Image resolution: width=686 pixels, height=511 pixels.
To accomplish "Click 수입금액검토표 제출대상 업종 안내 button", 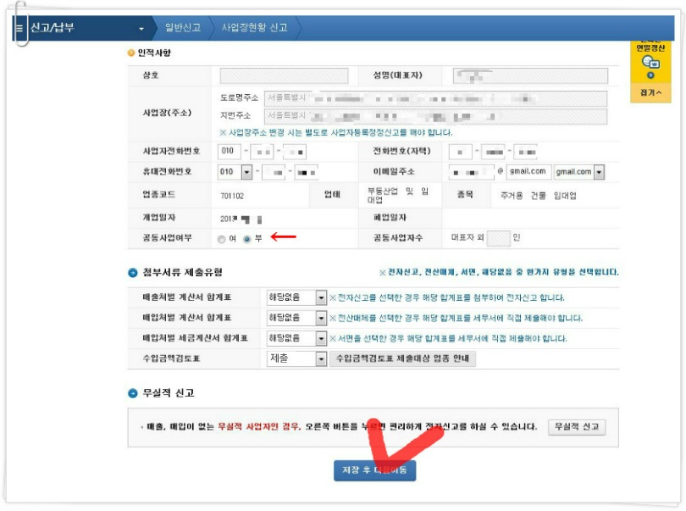I will [x=402, y=358].
